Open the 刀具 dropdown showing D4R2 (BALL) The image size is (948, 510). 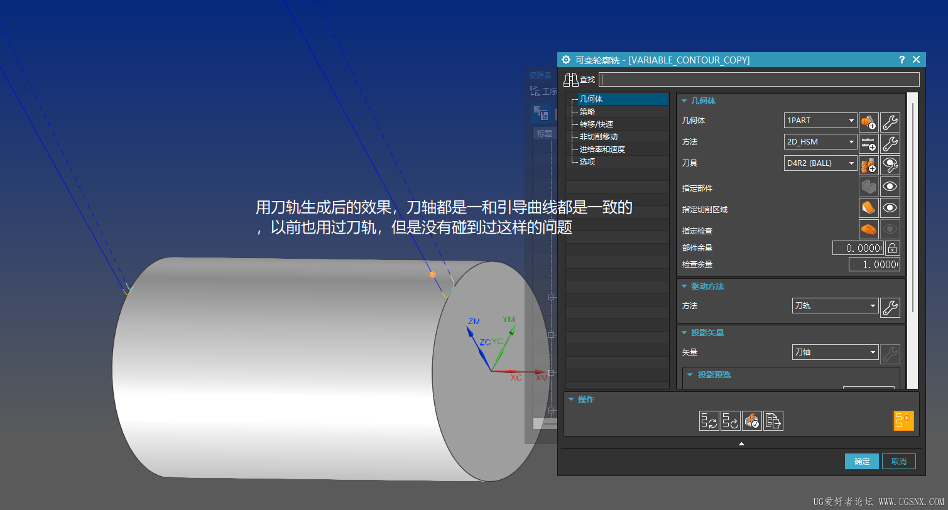pos(820,163)
